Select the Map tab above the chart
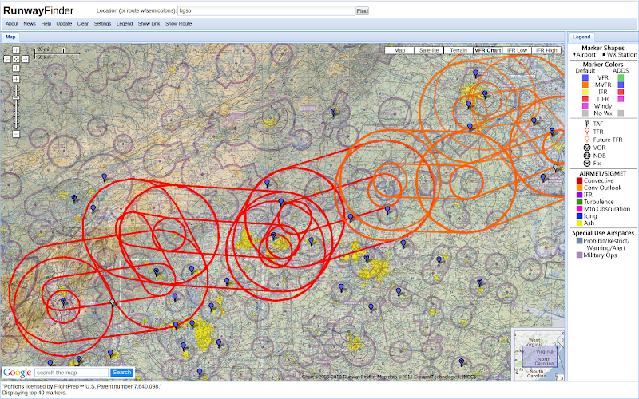 point(10,37)
